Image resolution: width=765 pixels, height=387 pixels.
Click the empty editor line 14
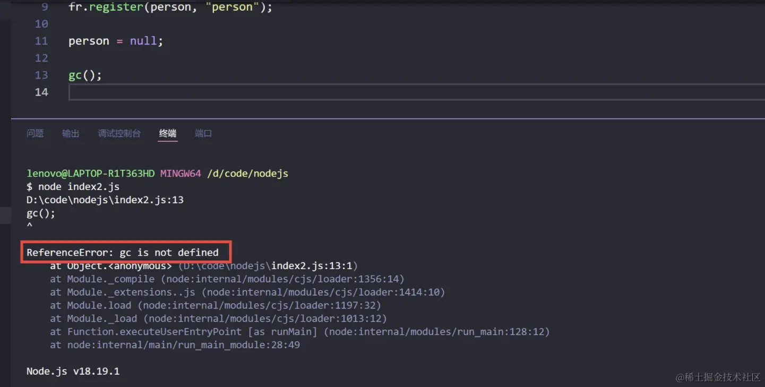point(417,92)
